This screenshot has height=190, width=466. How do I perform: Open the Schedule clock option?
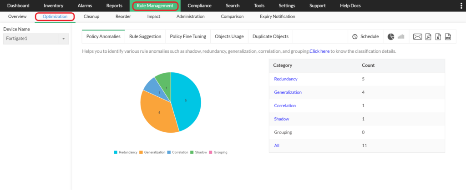coord(365,36)
